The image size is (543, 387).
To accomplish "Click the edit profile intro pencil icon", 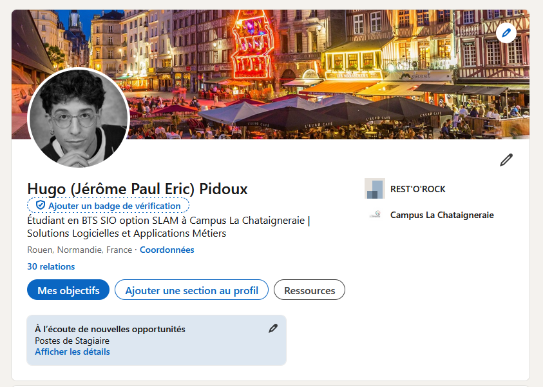I will (x=506, y=160).
